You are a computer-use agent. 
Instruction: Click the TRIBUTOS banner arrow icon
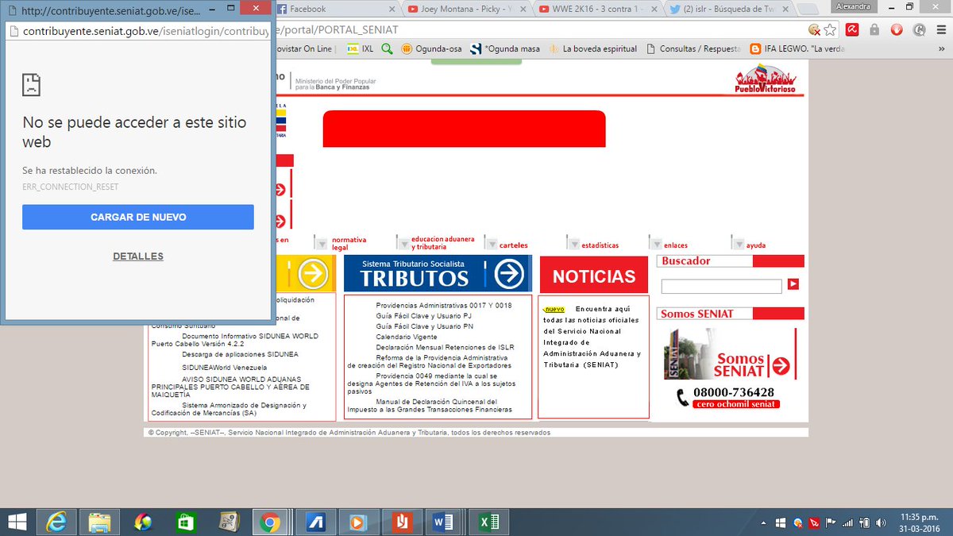tap(509, 274)
